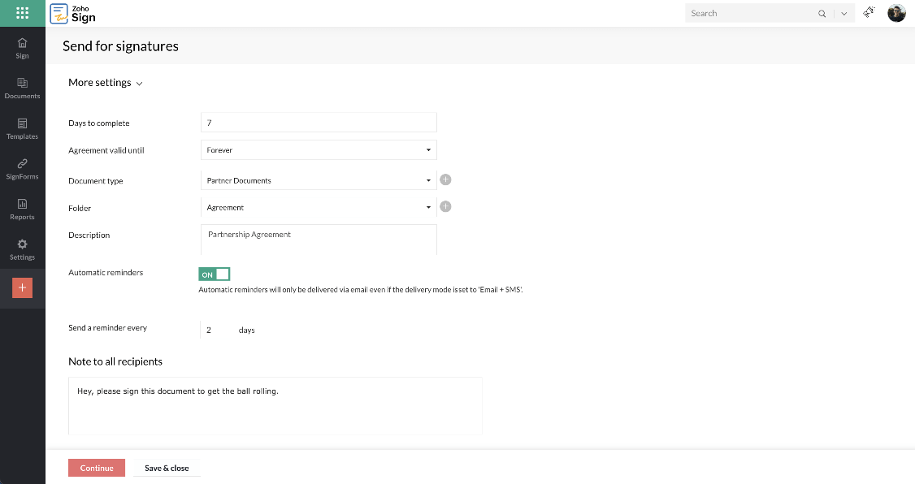Click the Days to complete field
Image resolution: width=915 pixels, height=484 pixels.
coord(319,122)
